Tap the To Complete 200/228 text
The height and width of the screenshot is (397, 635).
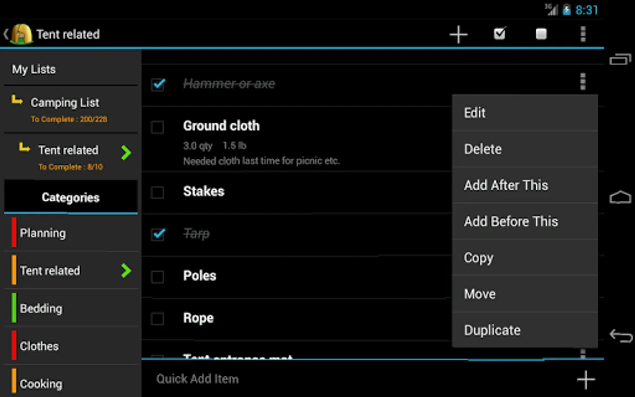click(x=69, y=119)
